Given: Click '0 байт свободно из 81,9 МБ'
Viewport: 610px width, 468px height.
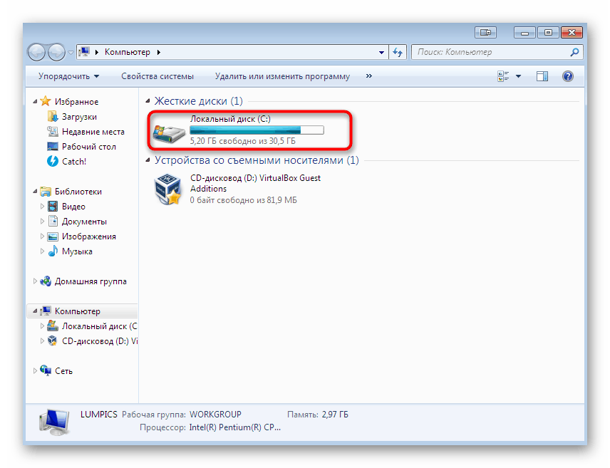Looking at the screenshot, I should click(244, 200).
